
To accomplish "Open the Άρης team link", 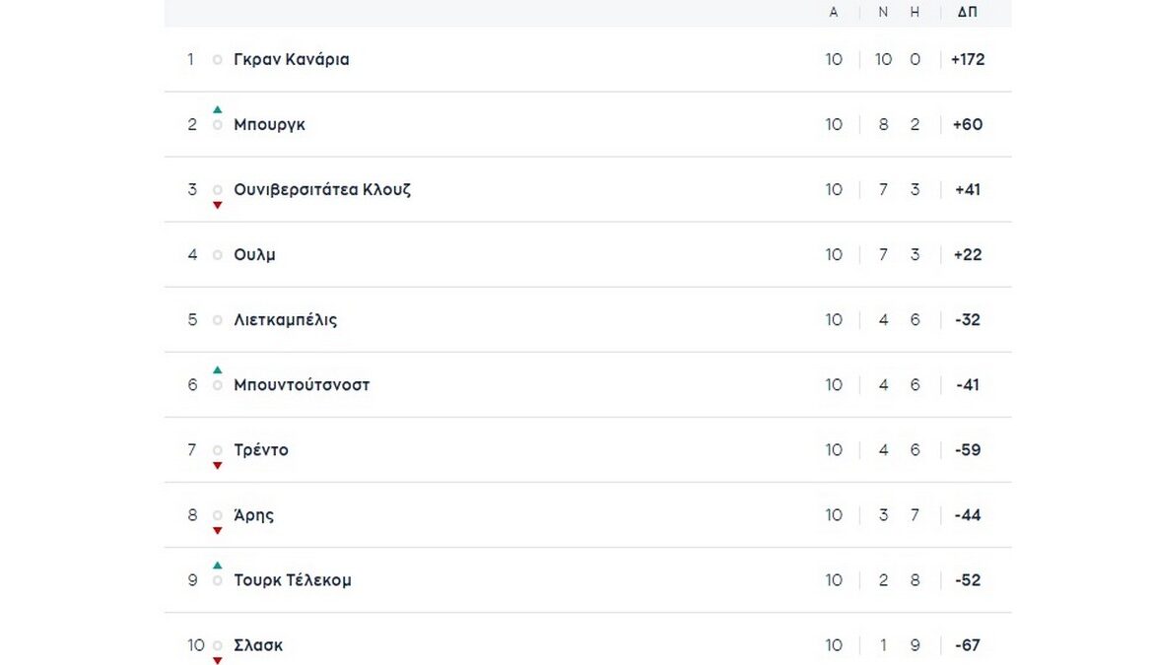I will [x=253, y=515].
